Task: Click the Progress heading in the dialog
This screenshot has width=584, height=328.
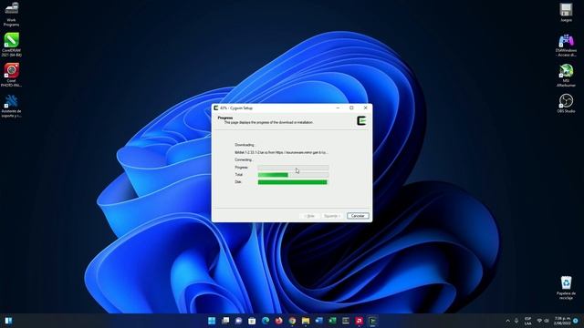Action: 225,118
